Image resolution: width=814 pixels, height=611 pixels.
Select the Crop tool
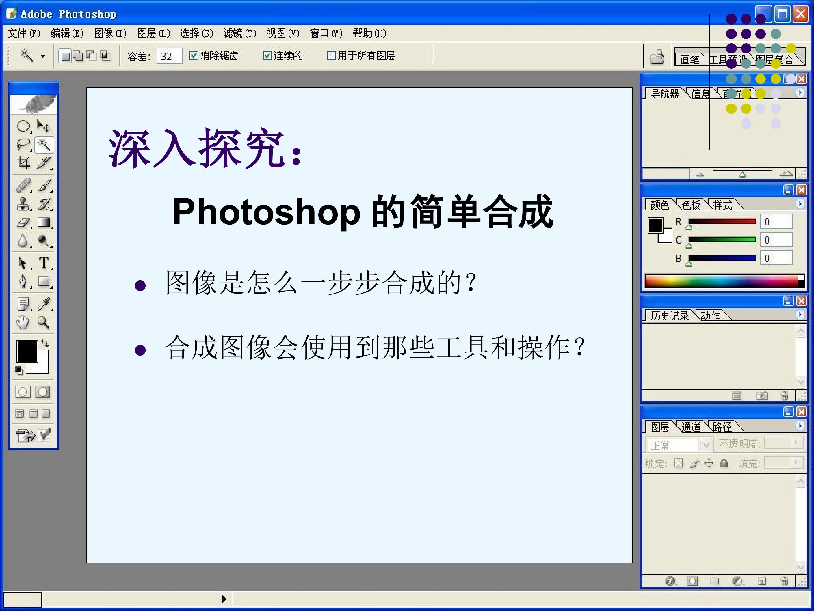[23, 163]
